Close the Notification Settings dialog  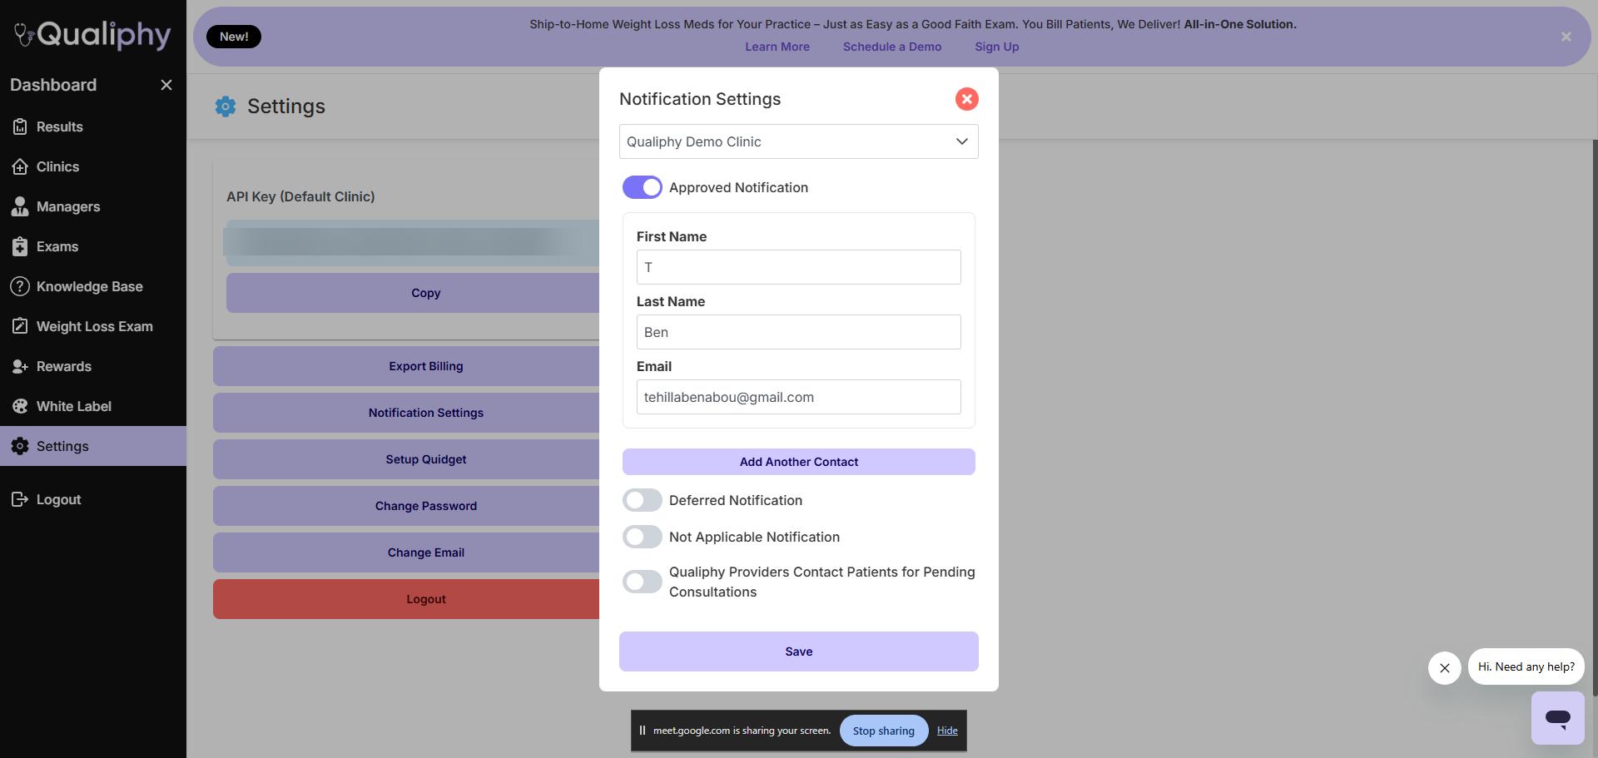(966, 99)
